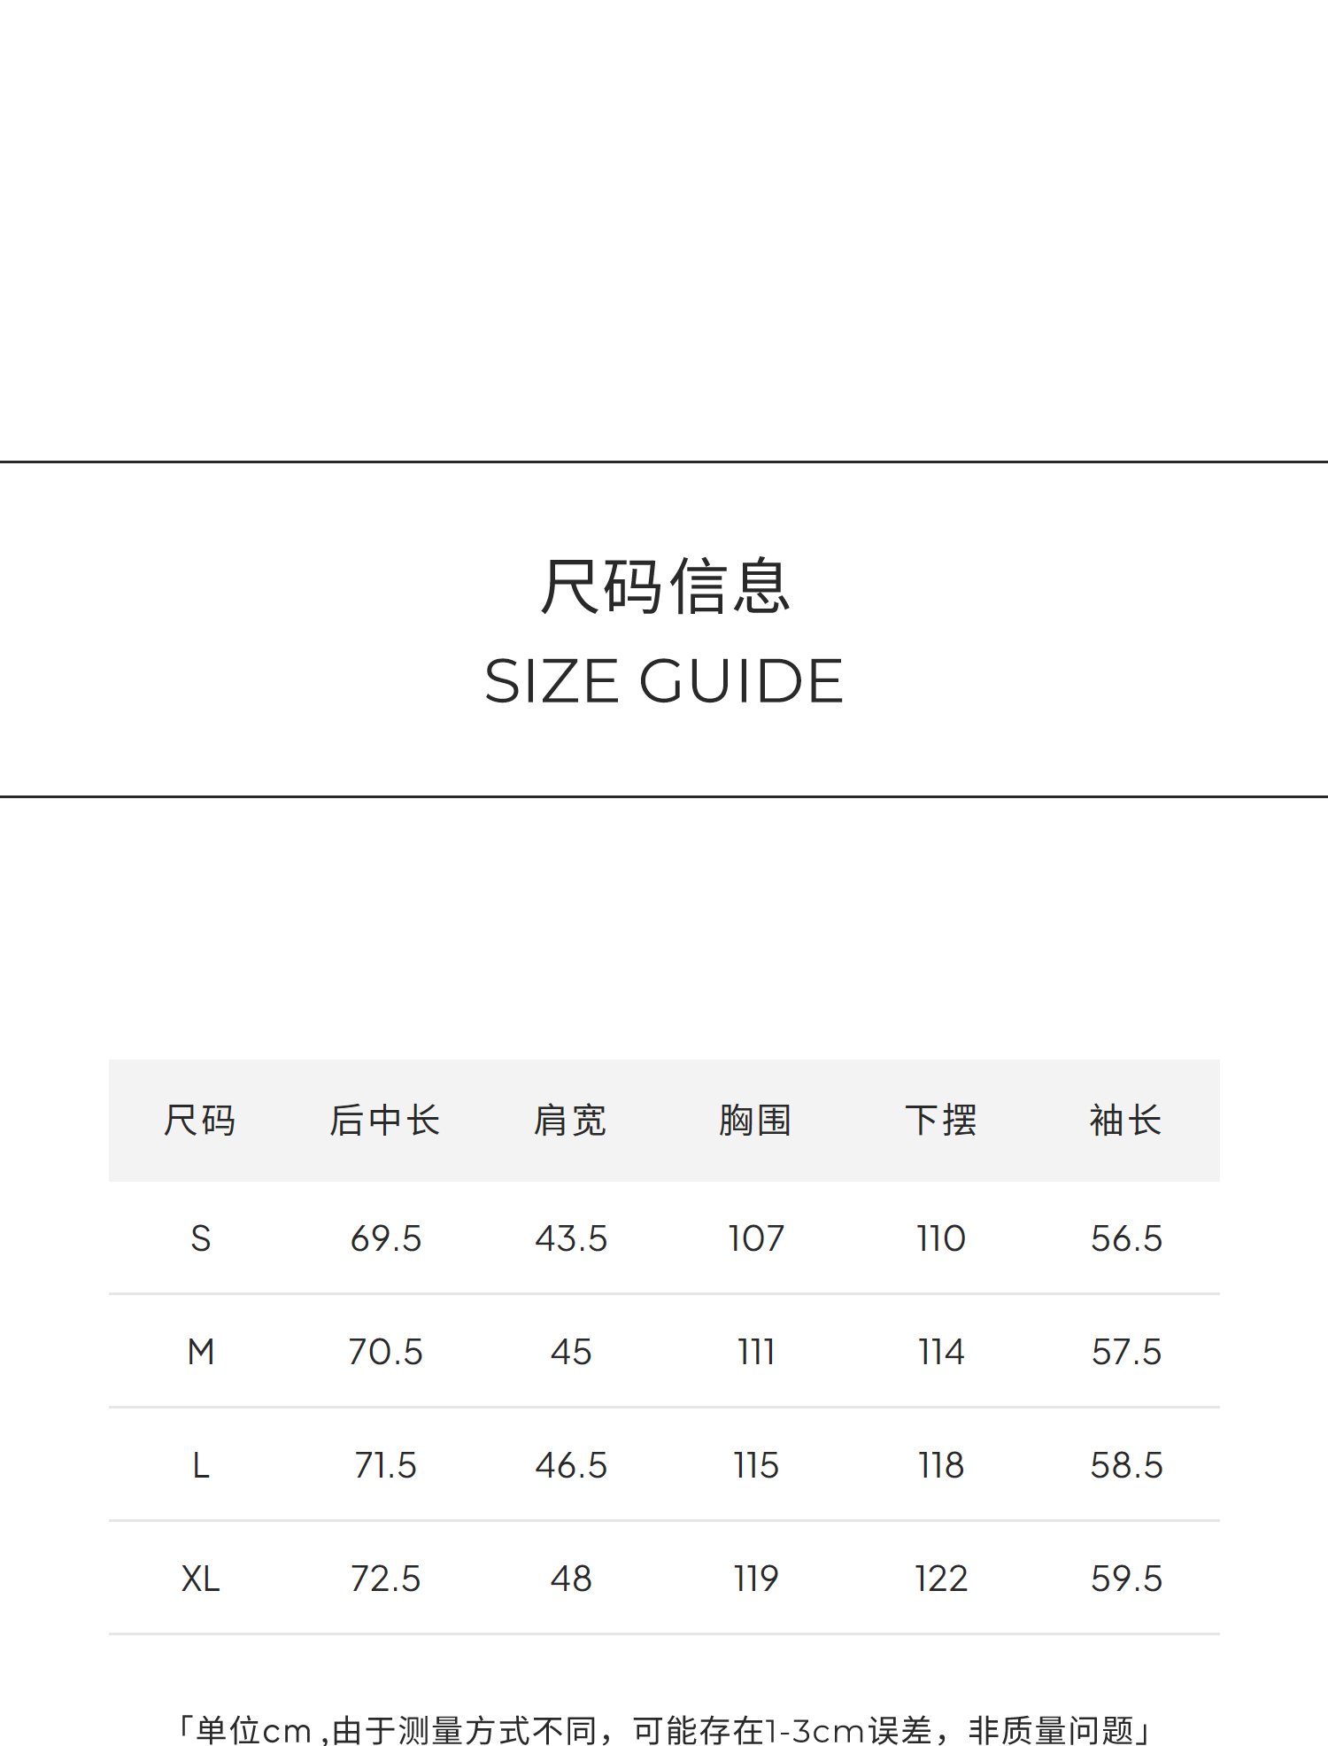Click the SIZE GUIDE title text
Viewport: 1328px width, 1746px height.
coord(664,681)
